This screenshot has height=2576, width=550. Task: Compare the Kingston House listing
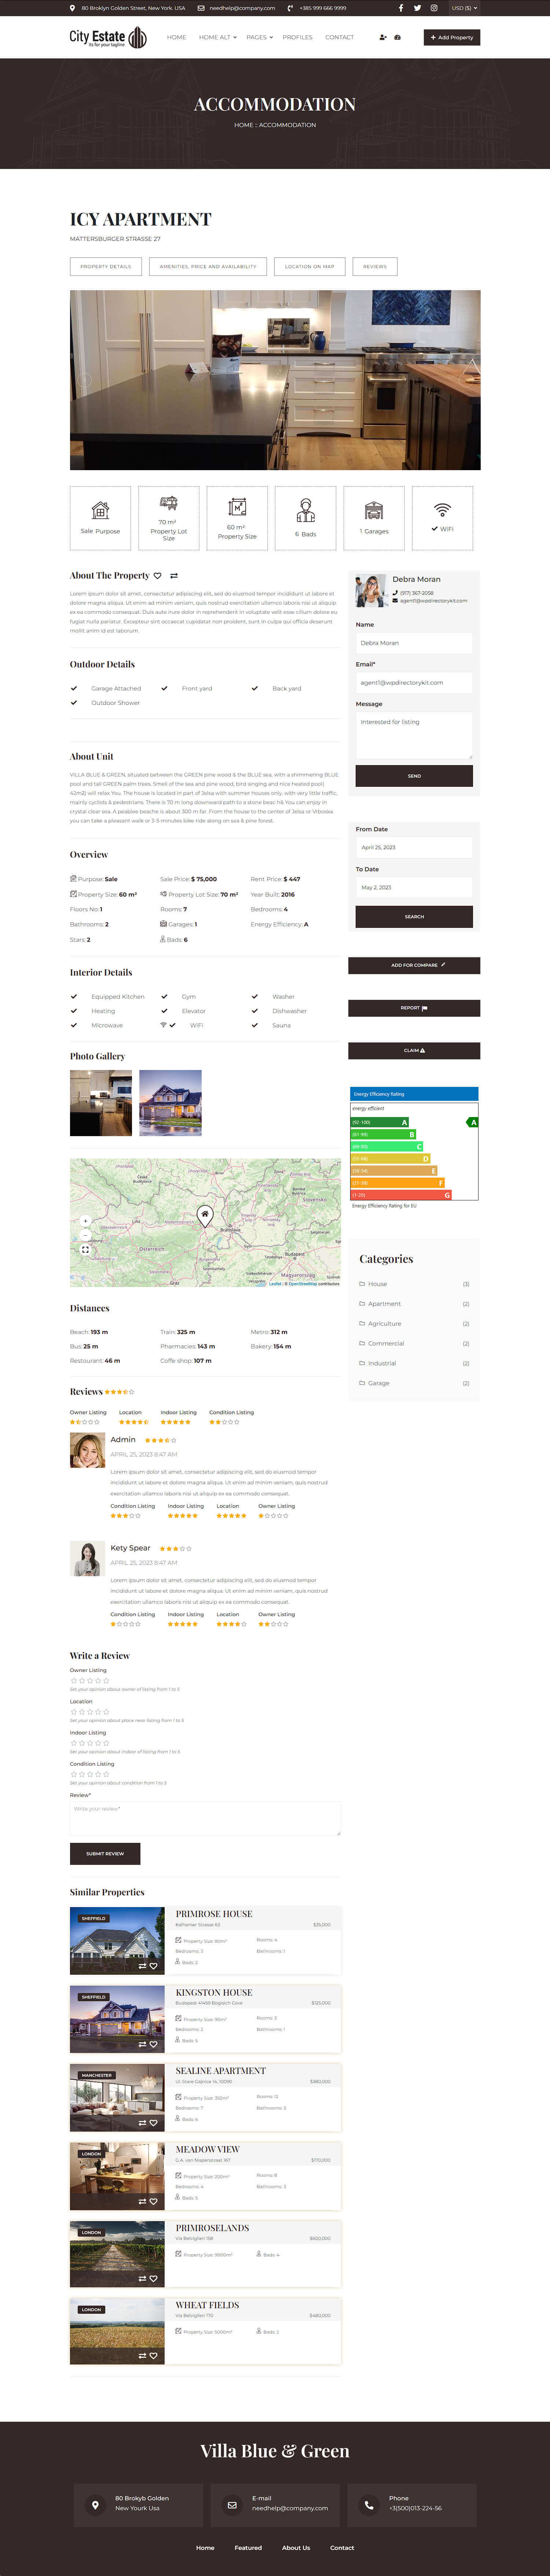tap(142, 2044)
